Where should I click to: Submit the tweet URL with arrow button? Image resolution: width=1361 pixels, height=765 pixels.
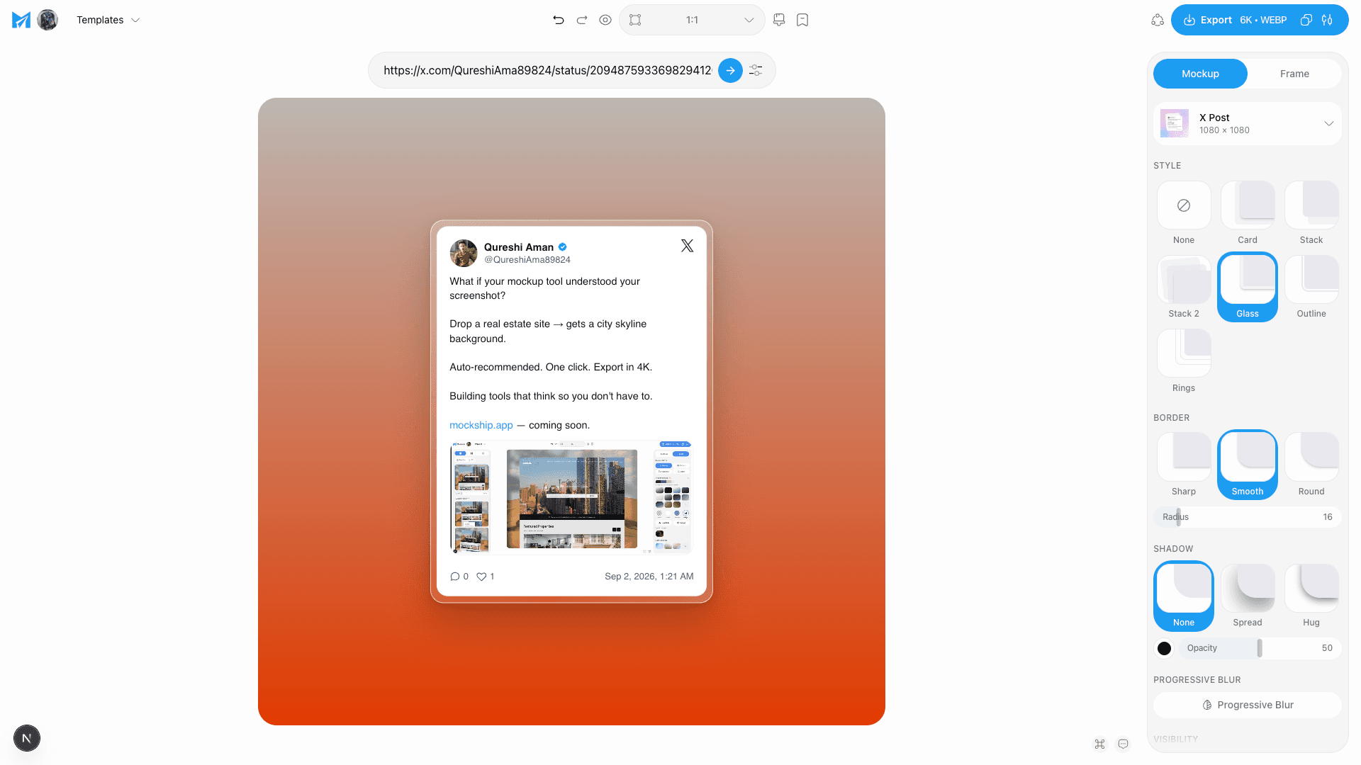click(x=730, y=70)
